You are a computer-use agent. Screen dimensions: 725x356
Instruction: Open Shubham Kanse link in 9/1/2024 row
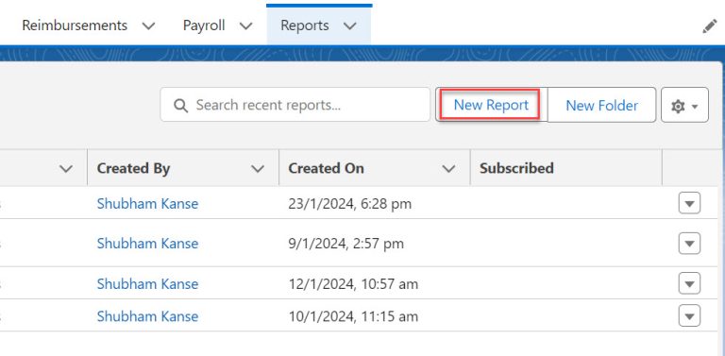click(147, 244)
